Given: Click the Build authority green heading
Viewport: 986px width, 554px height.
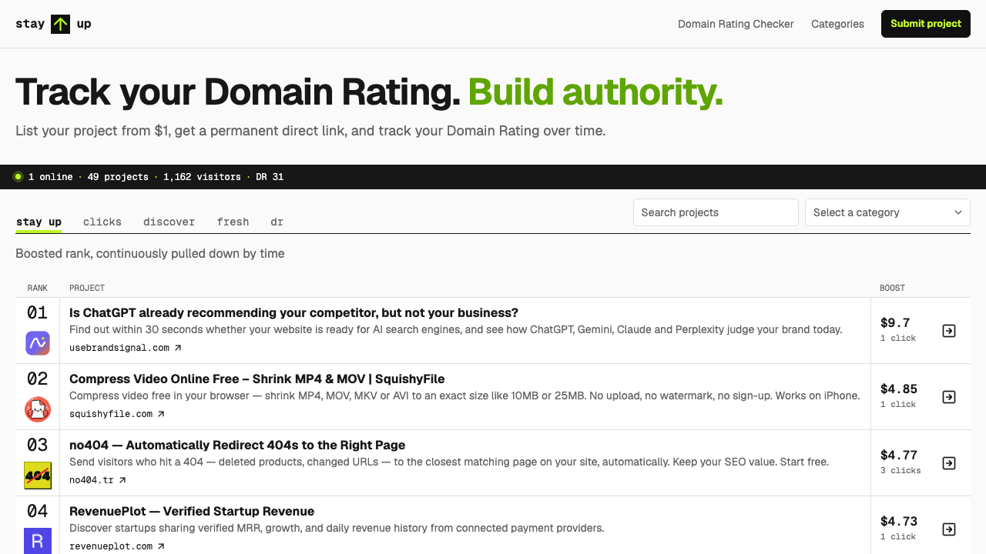Looking at the screenshot, I should coord(595,92).
